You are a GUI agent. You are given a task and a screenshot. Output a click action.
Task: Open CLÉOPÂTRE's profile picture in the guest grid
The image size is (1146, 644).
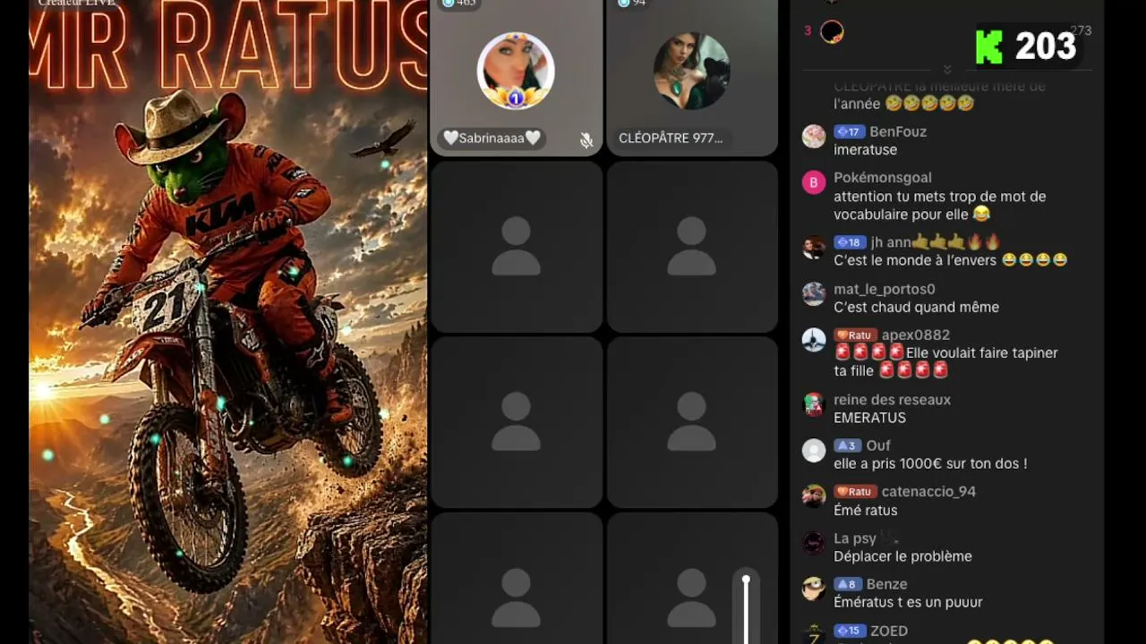[x=692, y=71]
